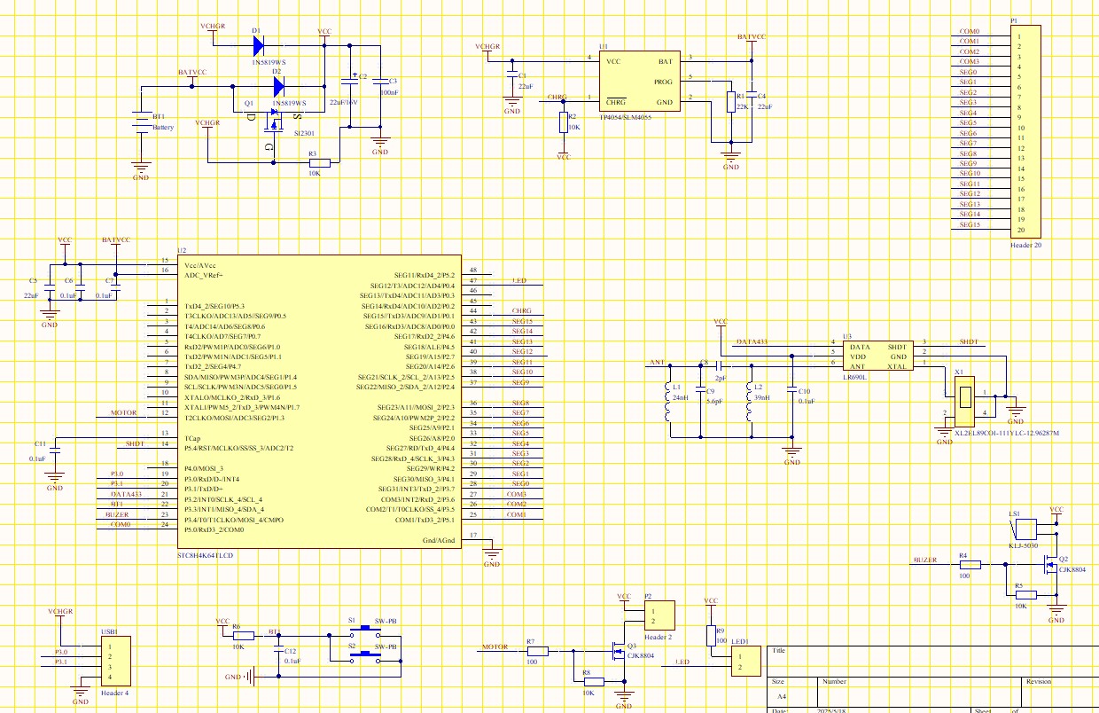The width and height of the screenshot is (1099, 713).
Task: Click the TP4054/SLM4055 part label
Action: (x=626, y=118)
